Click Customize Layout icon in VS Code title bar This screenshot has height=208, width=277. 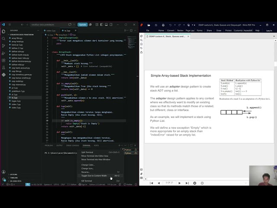click(97, 25)
